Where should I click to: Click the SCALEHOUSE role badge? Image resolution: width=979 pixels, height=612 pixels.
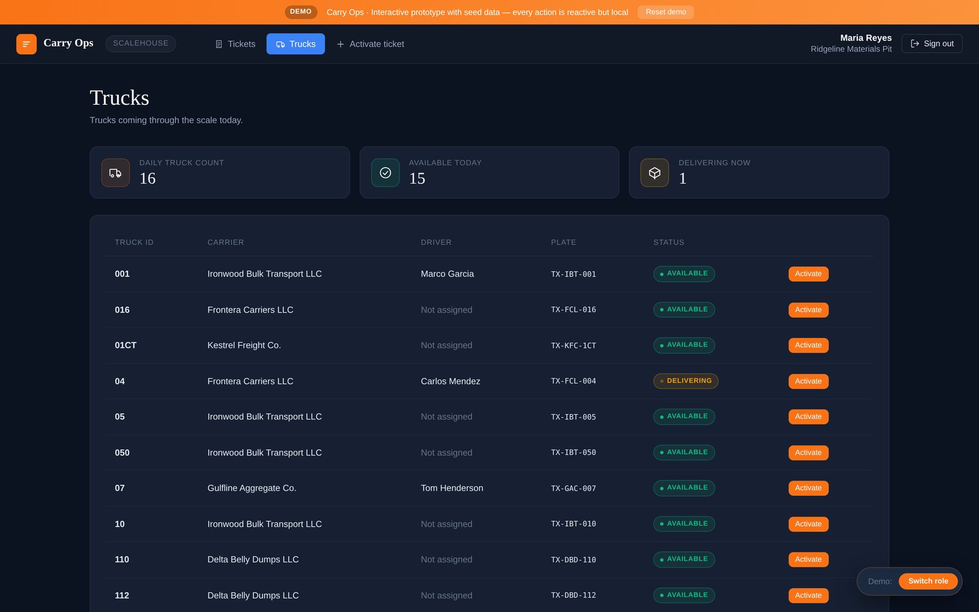click(x=141, y=43)
